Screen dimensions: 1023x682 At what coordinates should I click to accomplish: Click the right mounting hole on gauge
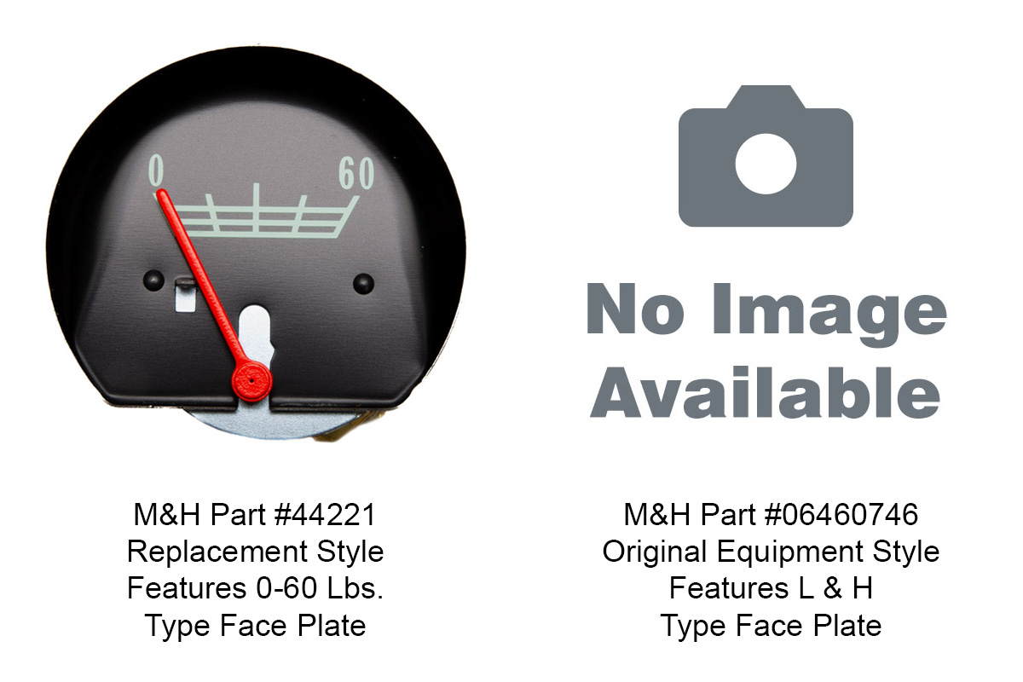pyautogui.click(x=363, y=283)
